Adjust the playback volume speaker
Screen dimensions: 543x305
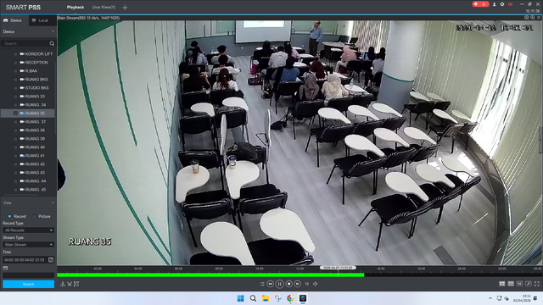pyautogui.click(x=316, y=284)
